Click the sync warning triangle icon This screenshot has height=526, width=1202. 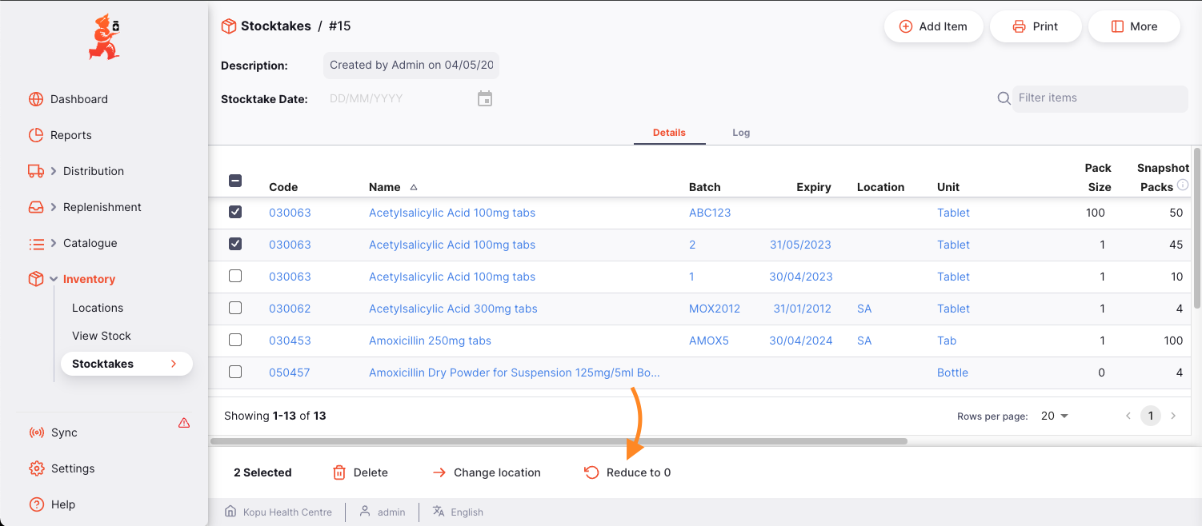point(184,423)
